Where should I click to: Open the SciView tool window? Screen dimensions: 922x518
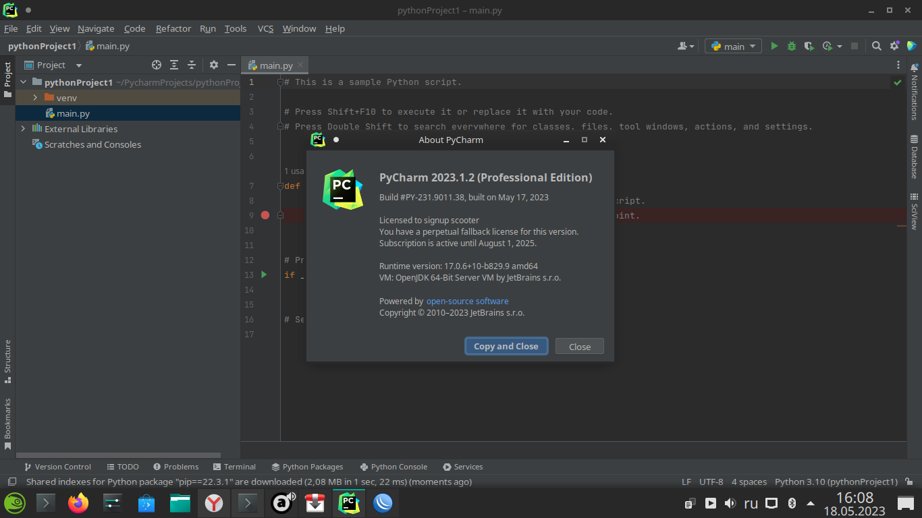[x=915, y=212]
